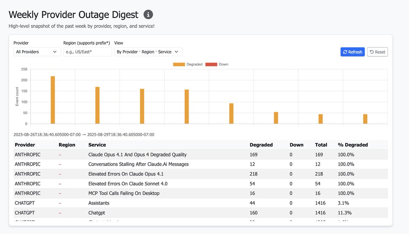
Task: Click the % Degraded column header
Action: 353,145
